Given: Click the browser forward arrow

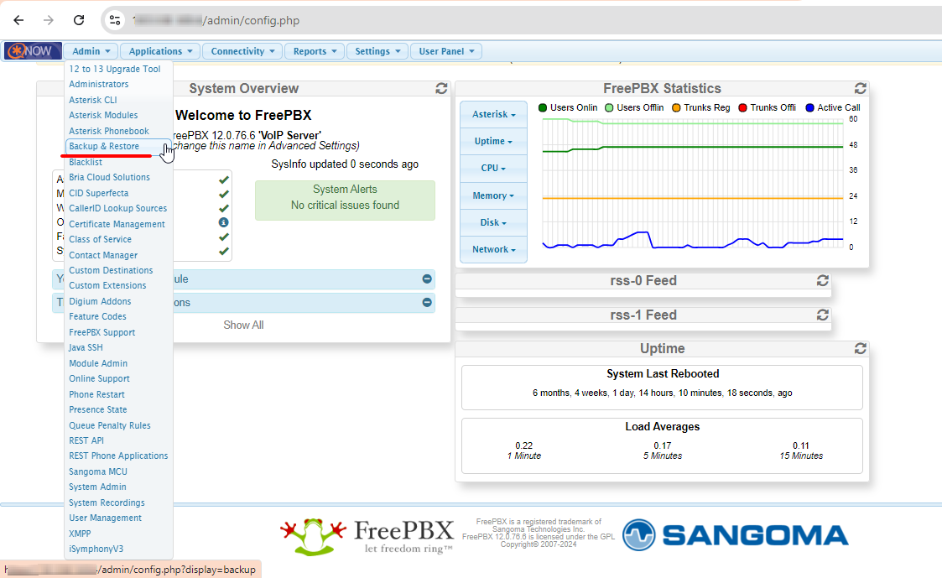Looking at the screenshot, I should tap(49, 20).
